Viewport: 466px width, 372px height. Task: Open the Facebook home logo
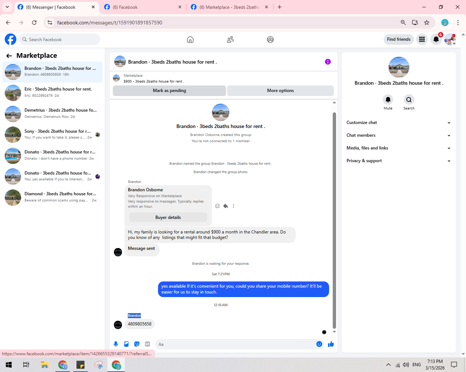[x=11, y=39]
